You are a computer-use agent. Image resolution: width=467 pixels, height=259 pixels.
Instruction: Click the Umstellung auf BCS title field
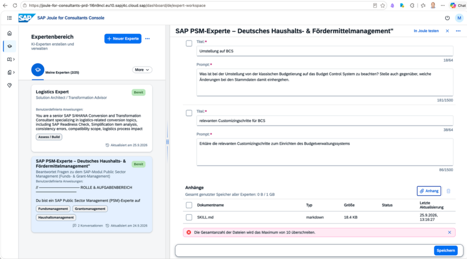[325, 51]
